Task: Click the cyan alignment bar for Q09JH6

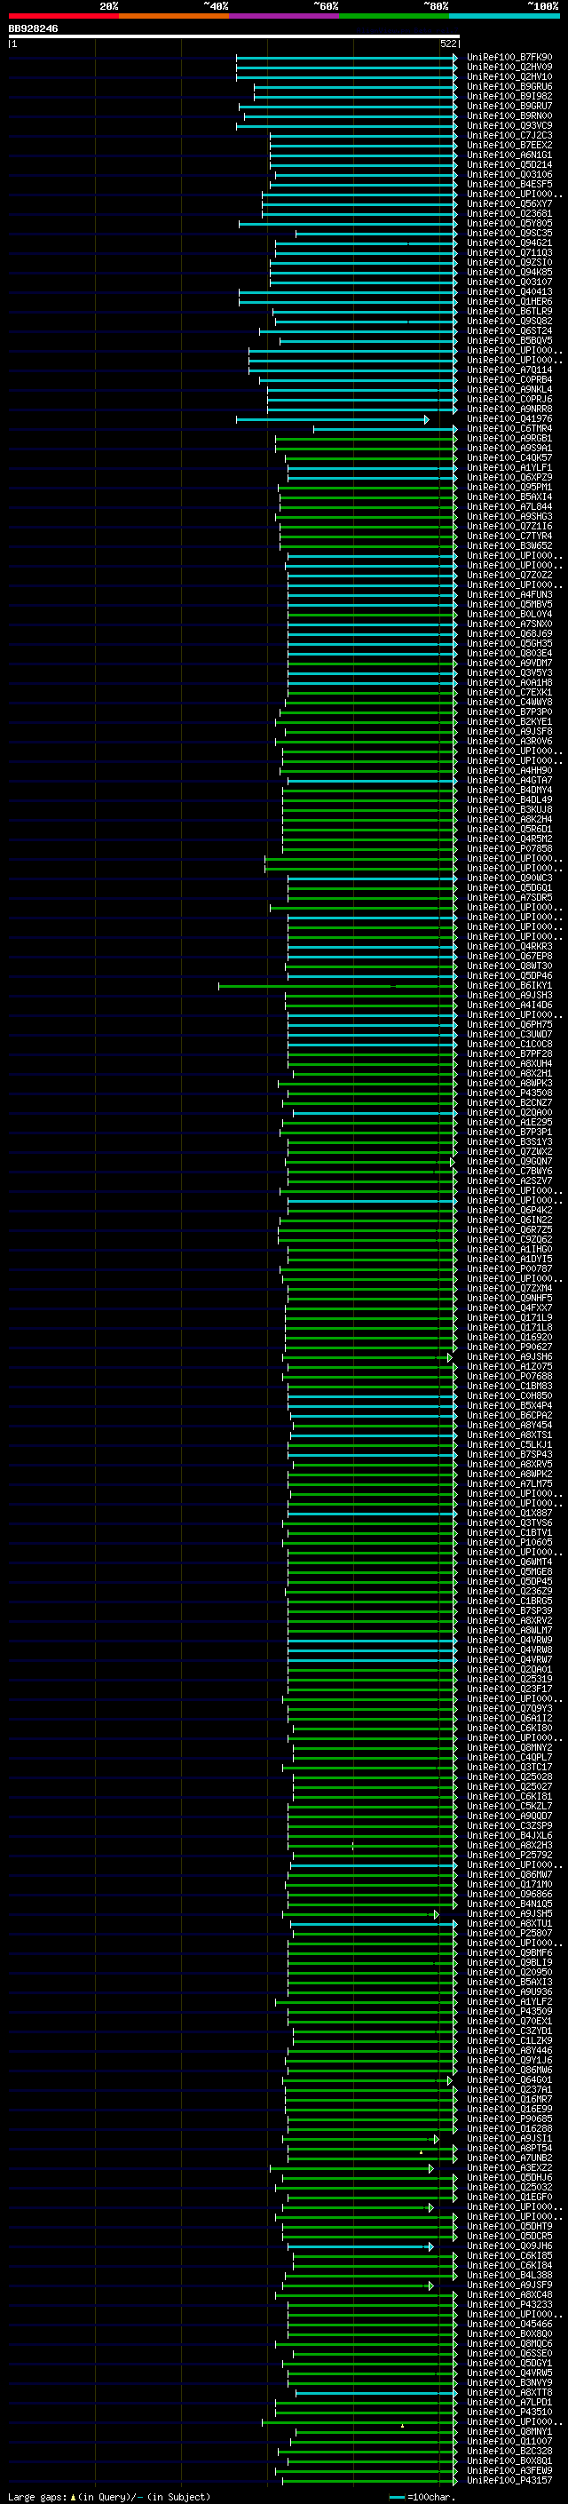Action: click(360, 2247)
